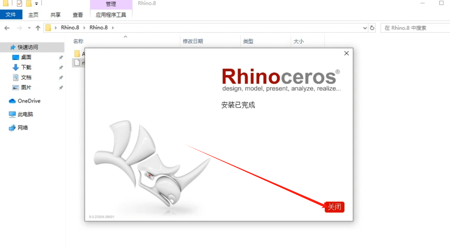Click the 图片 pictures icon in sidebar
Image resolution: width=450 pixels, height=249 pixels.
point(16,87)
